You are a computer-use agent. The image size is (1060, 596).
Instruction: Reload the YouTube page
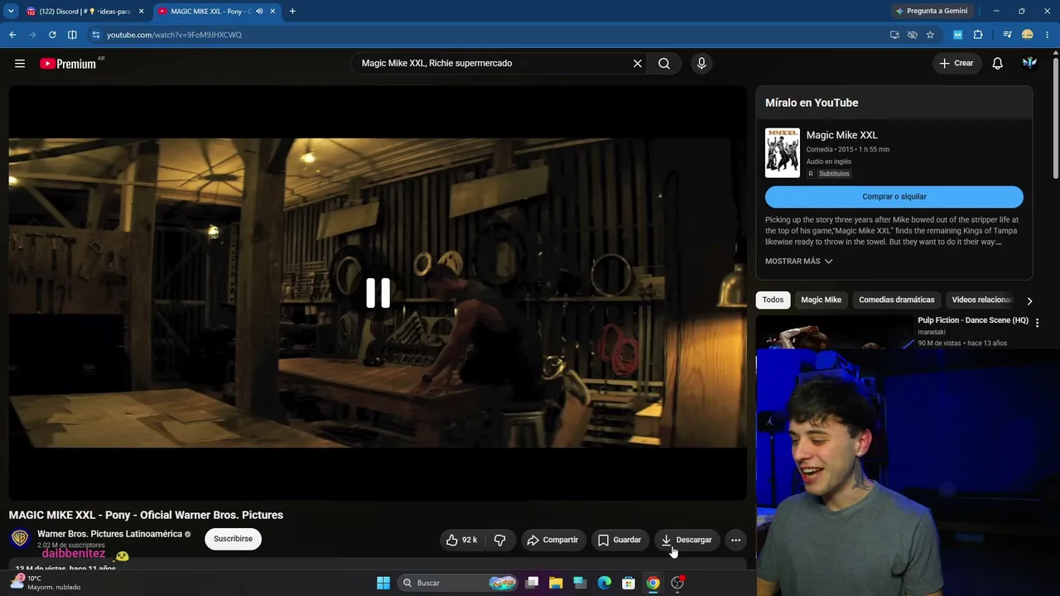pos(52,35)
